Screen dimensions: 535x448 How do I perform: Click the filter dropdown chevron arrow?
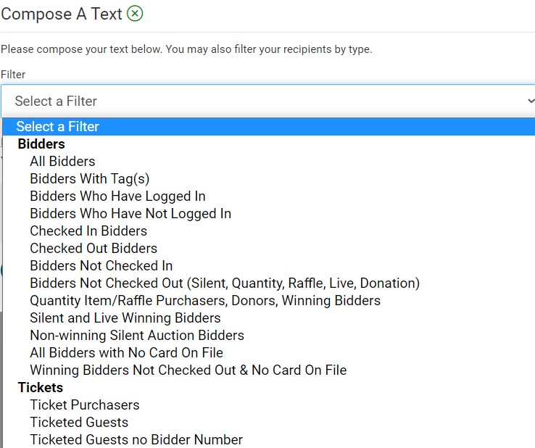pos(529,101)
